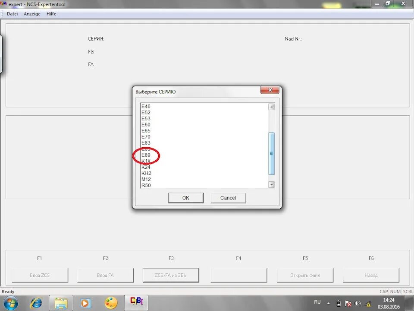
Task: Launch Internet Explorer from the taskbar
Action: tap(36, 303)
